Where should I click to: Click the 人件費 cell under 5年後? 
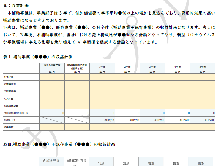(203, 99)
